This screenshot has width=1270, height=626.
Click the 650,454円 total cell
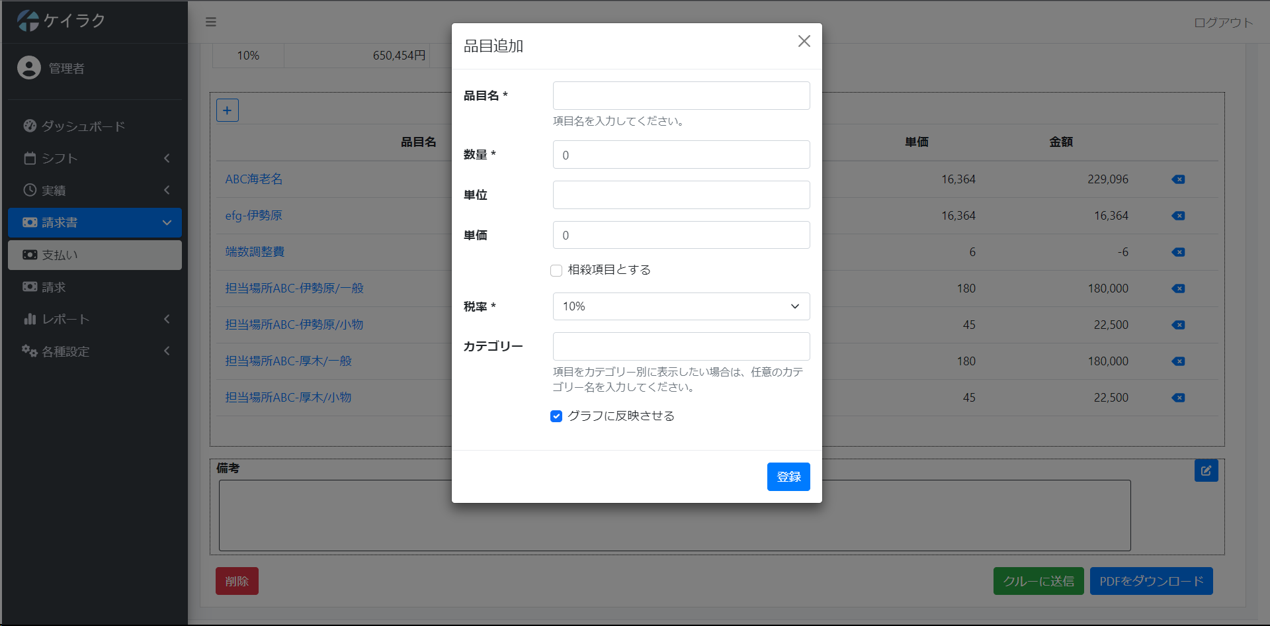point(357,56)
